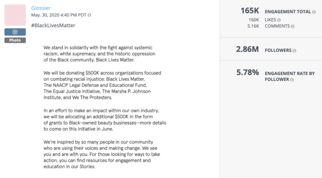Click info icon next to Engagement Total
Screen dimensions: 322x178
[314, 12]
